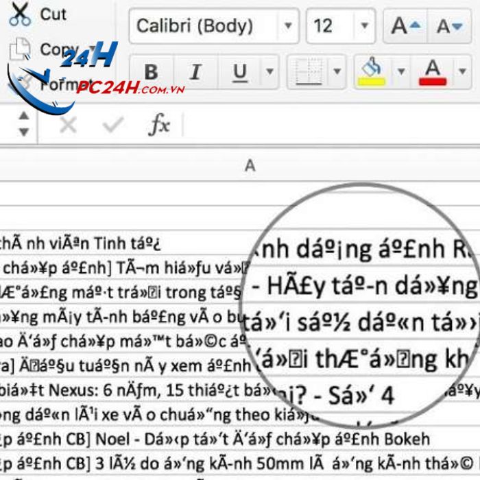The height and width of the screenshot is (480, 480).
Task: Open the Copy options dropdown arrow
Action: point(92,49)
